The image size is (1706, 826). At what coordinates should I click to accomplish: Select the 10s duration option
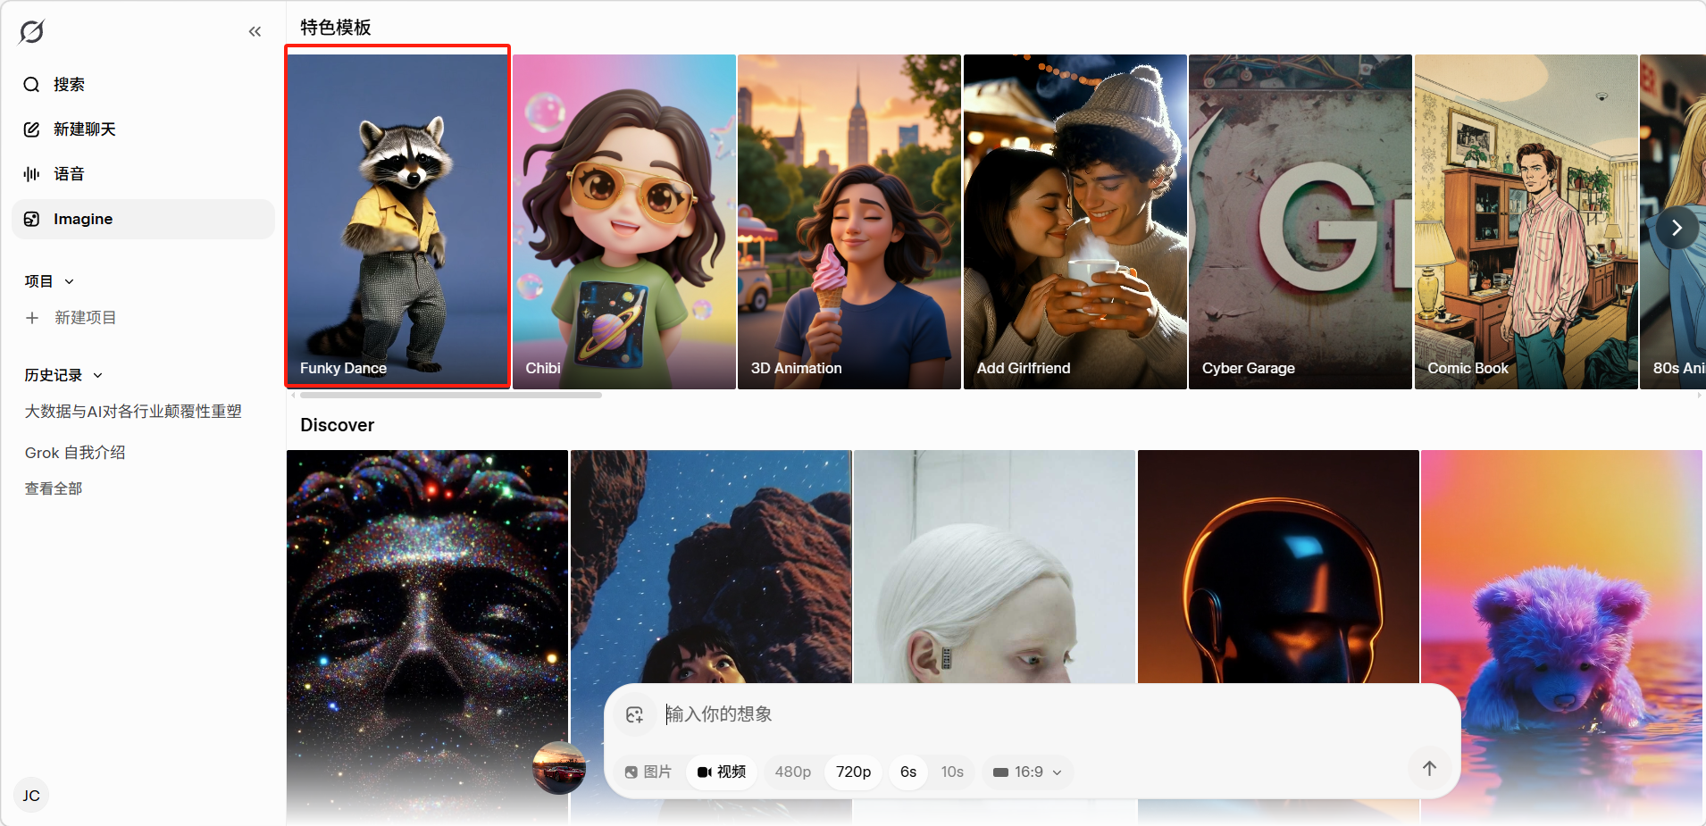pos(952,772)
